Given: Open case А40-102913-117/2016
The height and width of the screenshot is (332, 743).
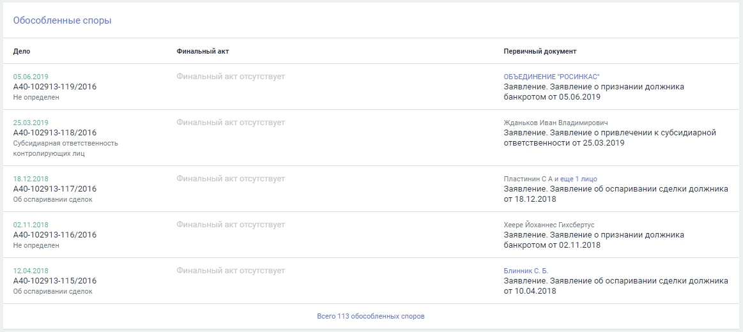Looking at the screenshot, I should pyautogui.click(x=55, y=189).
